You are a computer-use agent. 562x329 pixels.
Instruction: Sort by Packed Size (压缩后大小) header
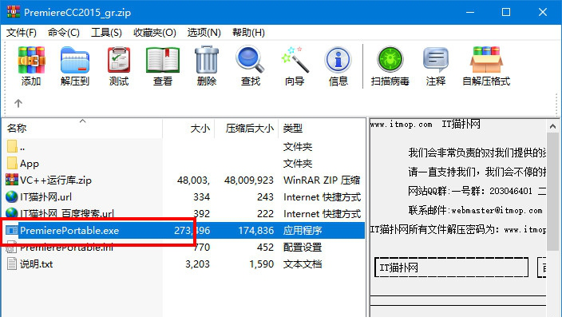click(246, 129)
